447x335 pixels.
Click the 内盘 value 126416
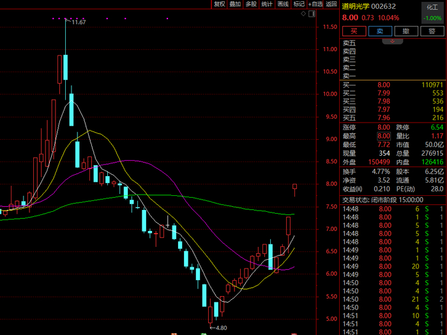pos(432,162)
